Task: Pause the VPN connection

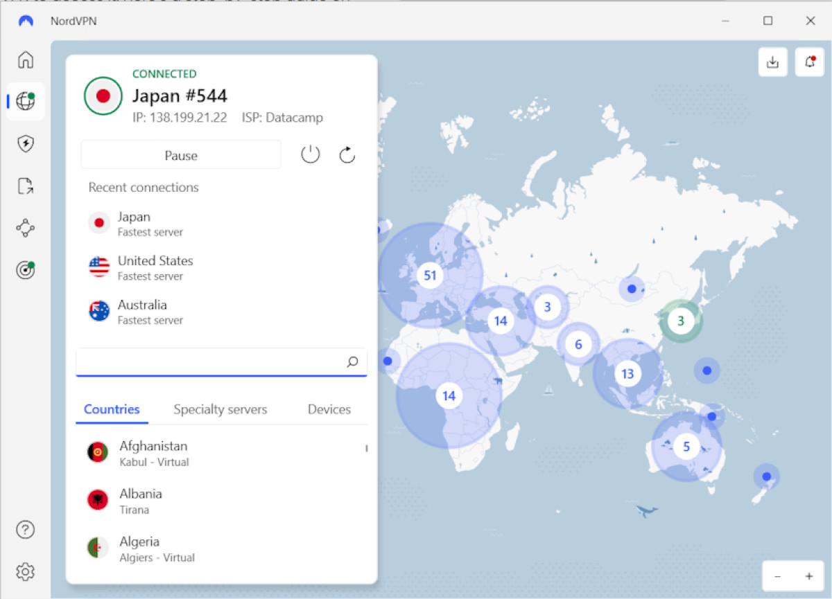Action: click(x=181, y=155)
